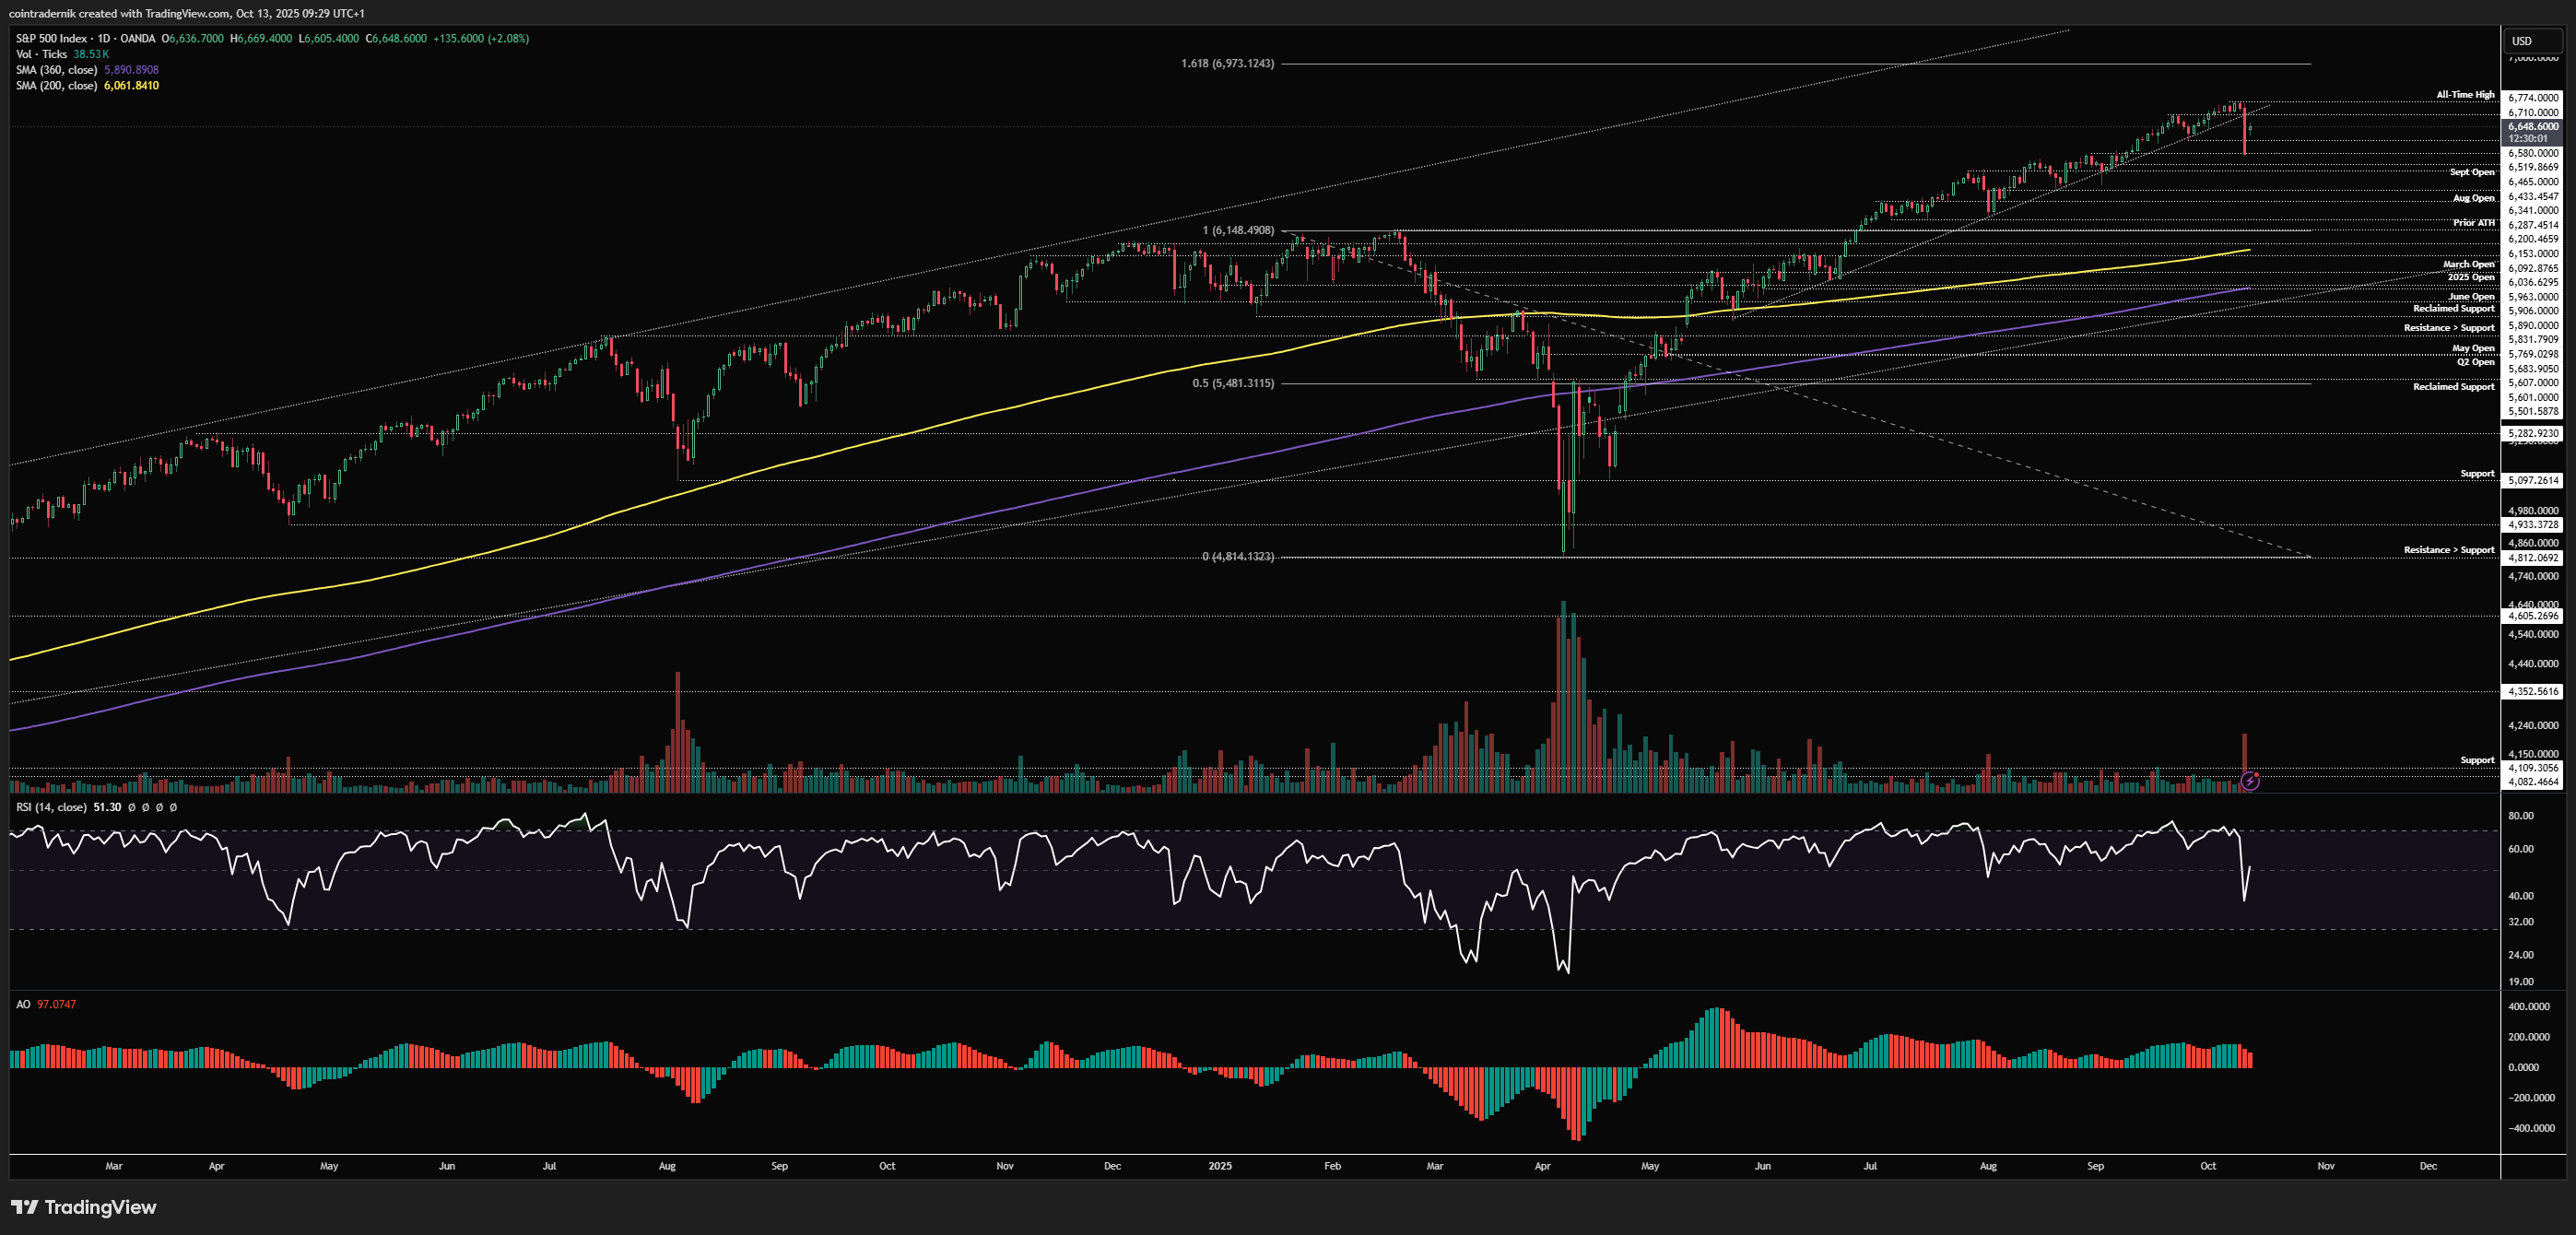Click the 80.00 RSI scale value

(2520, 816)
